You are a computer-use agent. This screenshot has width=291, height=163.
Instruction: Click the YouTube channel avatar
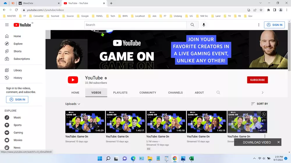click(x=73, y=80)
